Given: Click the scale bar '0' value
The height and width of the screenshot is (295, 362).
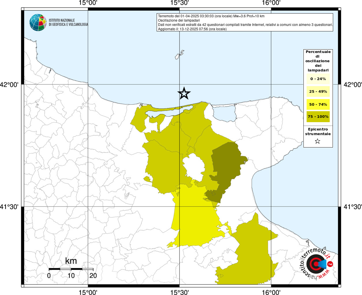Looking at the screenshot, I should click(49, 276).
